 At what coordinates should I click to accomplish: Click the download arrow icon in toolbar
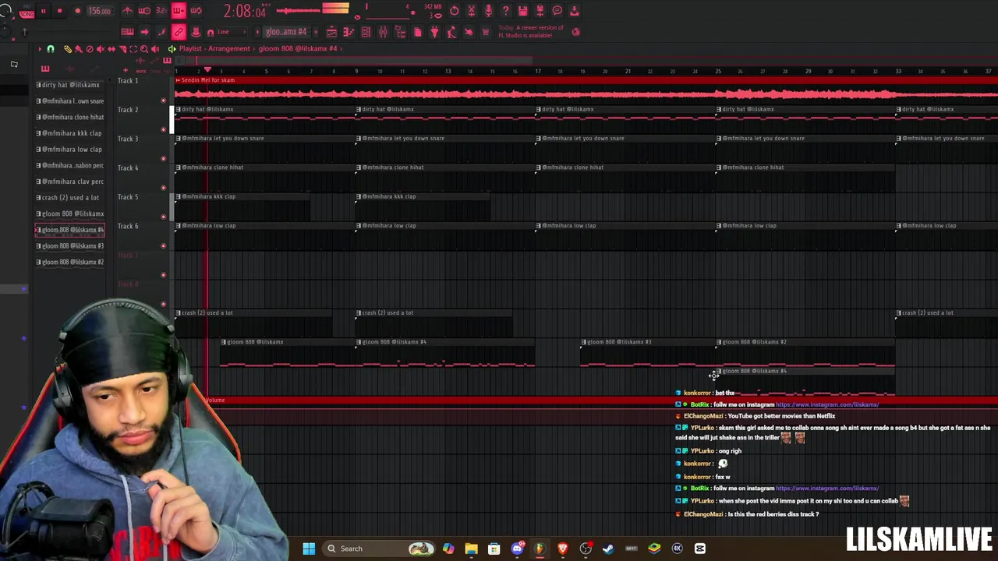pyautogui.click(x=574, y=11)
